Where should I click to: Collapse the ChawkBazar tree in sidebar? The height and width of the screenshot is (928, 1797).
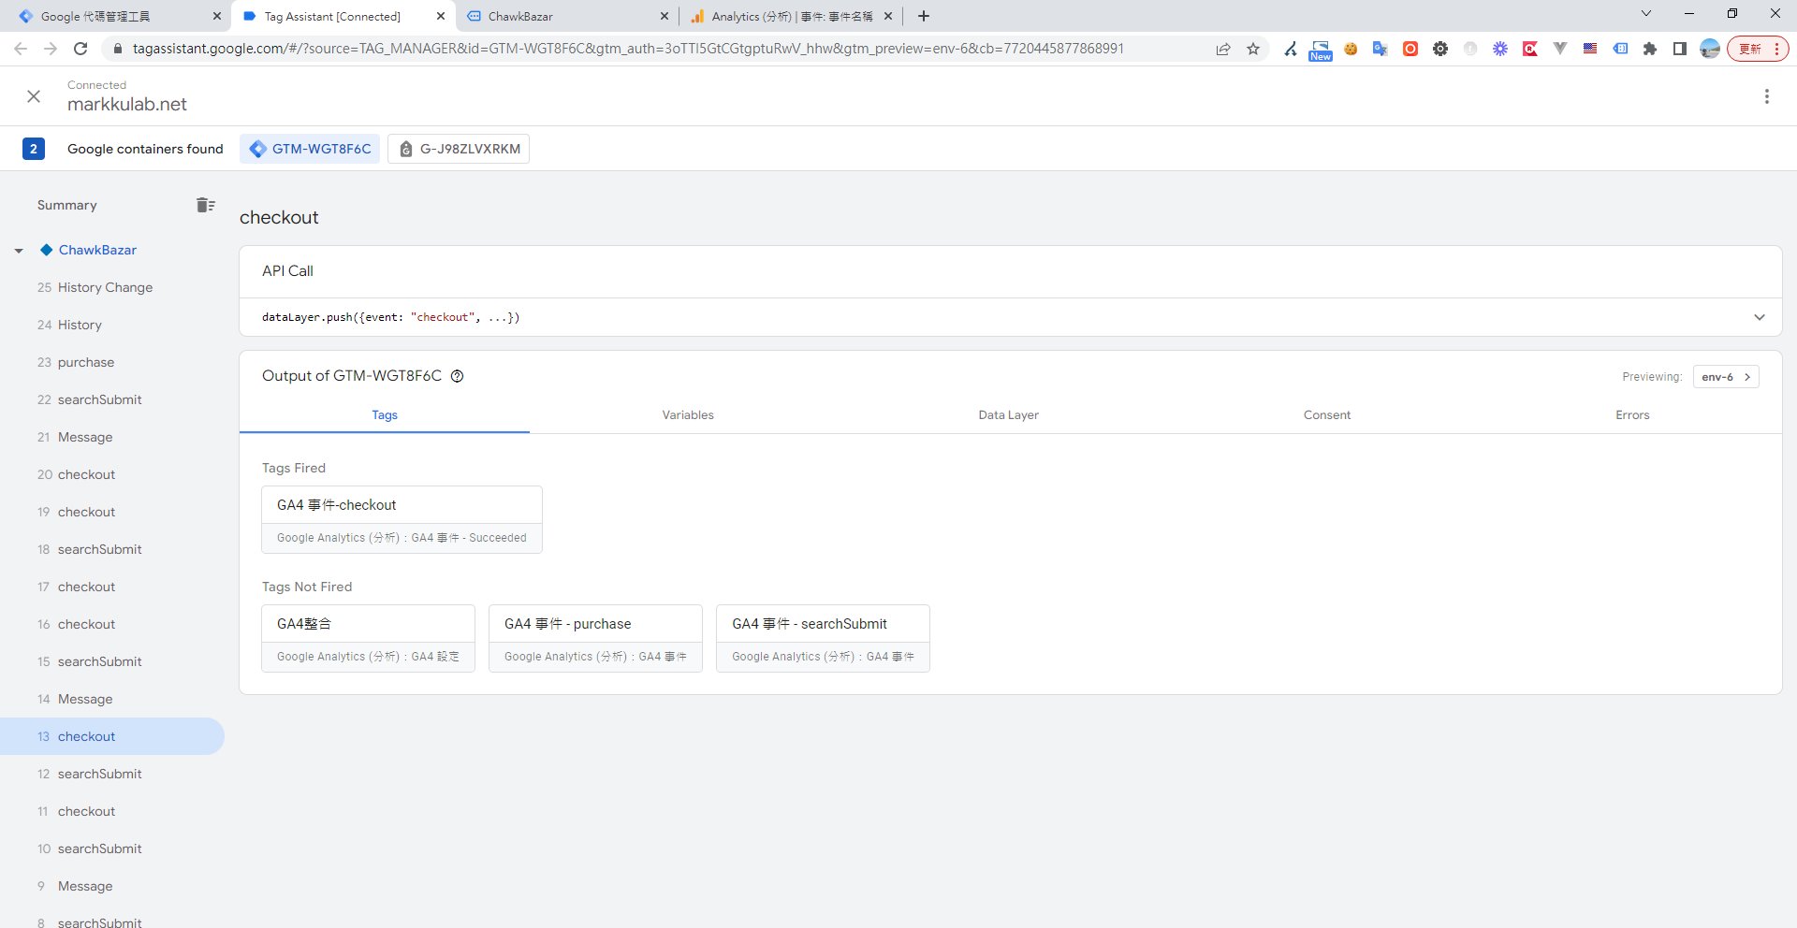coord(19,251)
